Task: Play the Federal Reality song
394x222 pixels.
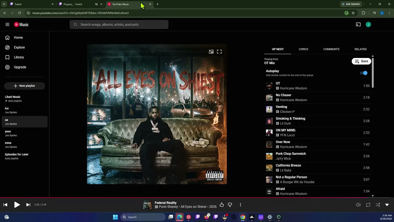Action: point(17,205)
